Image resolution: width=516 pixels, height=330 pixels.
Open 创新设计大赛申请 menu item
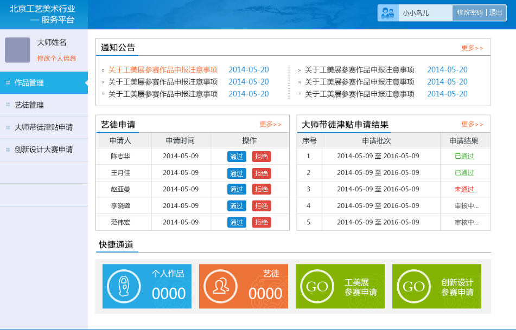pyautogui.click(x=43, y=150)
